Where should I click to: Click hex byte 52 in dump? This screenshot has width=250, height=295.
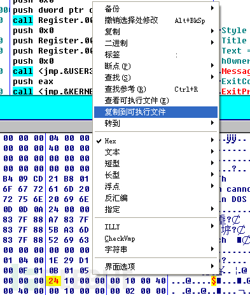pos(53,240)
